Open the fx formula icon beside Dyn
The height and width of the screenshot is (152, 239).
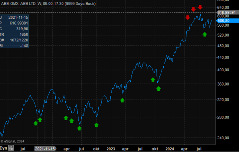pyautogui.click(x=11, y=148)
